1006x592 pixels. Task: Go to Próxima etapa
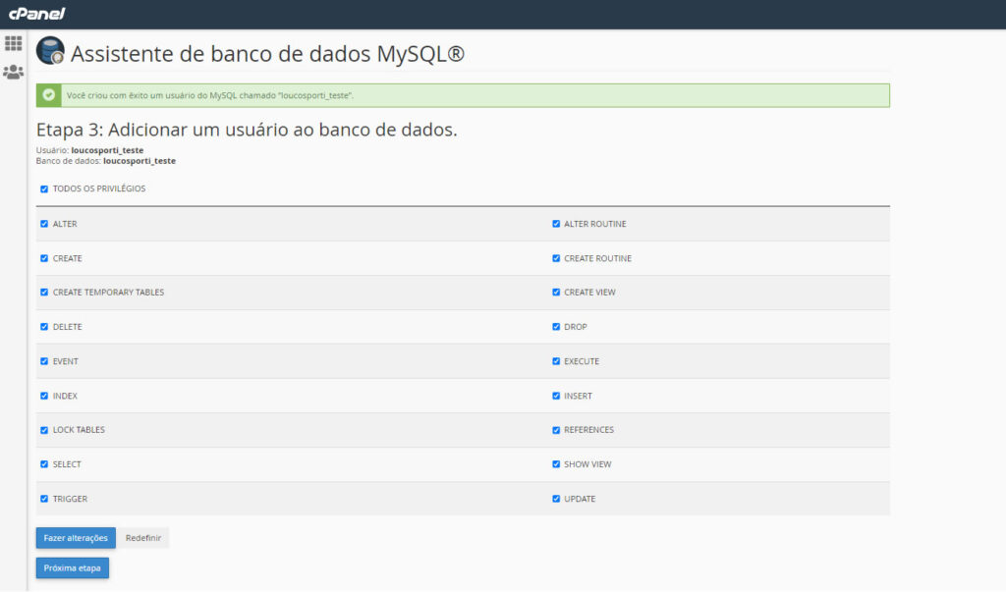coord(72,568)
